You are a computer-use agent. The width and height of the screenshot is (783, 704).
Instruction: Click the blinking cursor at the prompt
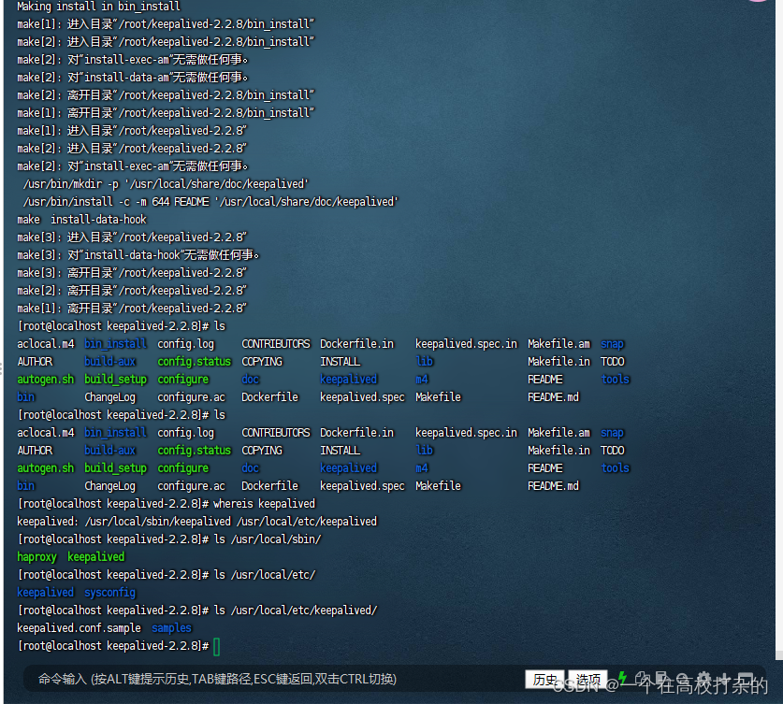[215, 645]
